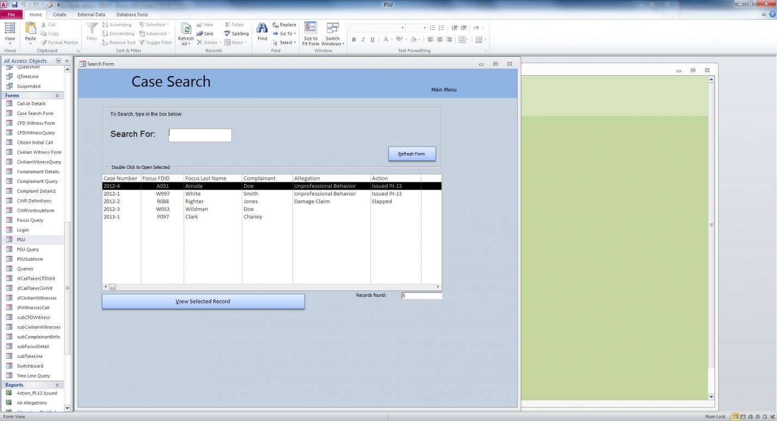Image resolution: width=777 pixels, height=421 pixels.
Task: Open the font name combo box
Action: point(377,28)
